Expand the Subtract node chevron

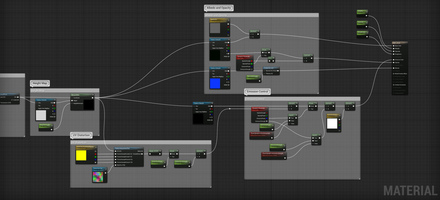(312, 55)
